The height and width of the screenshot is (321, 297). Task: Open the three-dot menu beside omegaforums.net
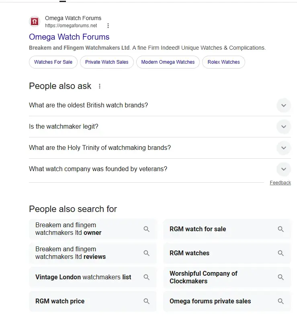tap(108, 26)
